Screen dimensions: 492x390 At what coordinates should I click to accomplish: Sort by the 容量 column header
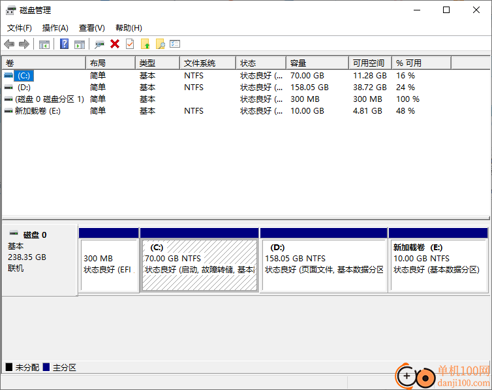pos(317,63)
